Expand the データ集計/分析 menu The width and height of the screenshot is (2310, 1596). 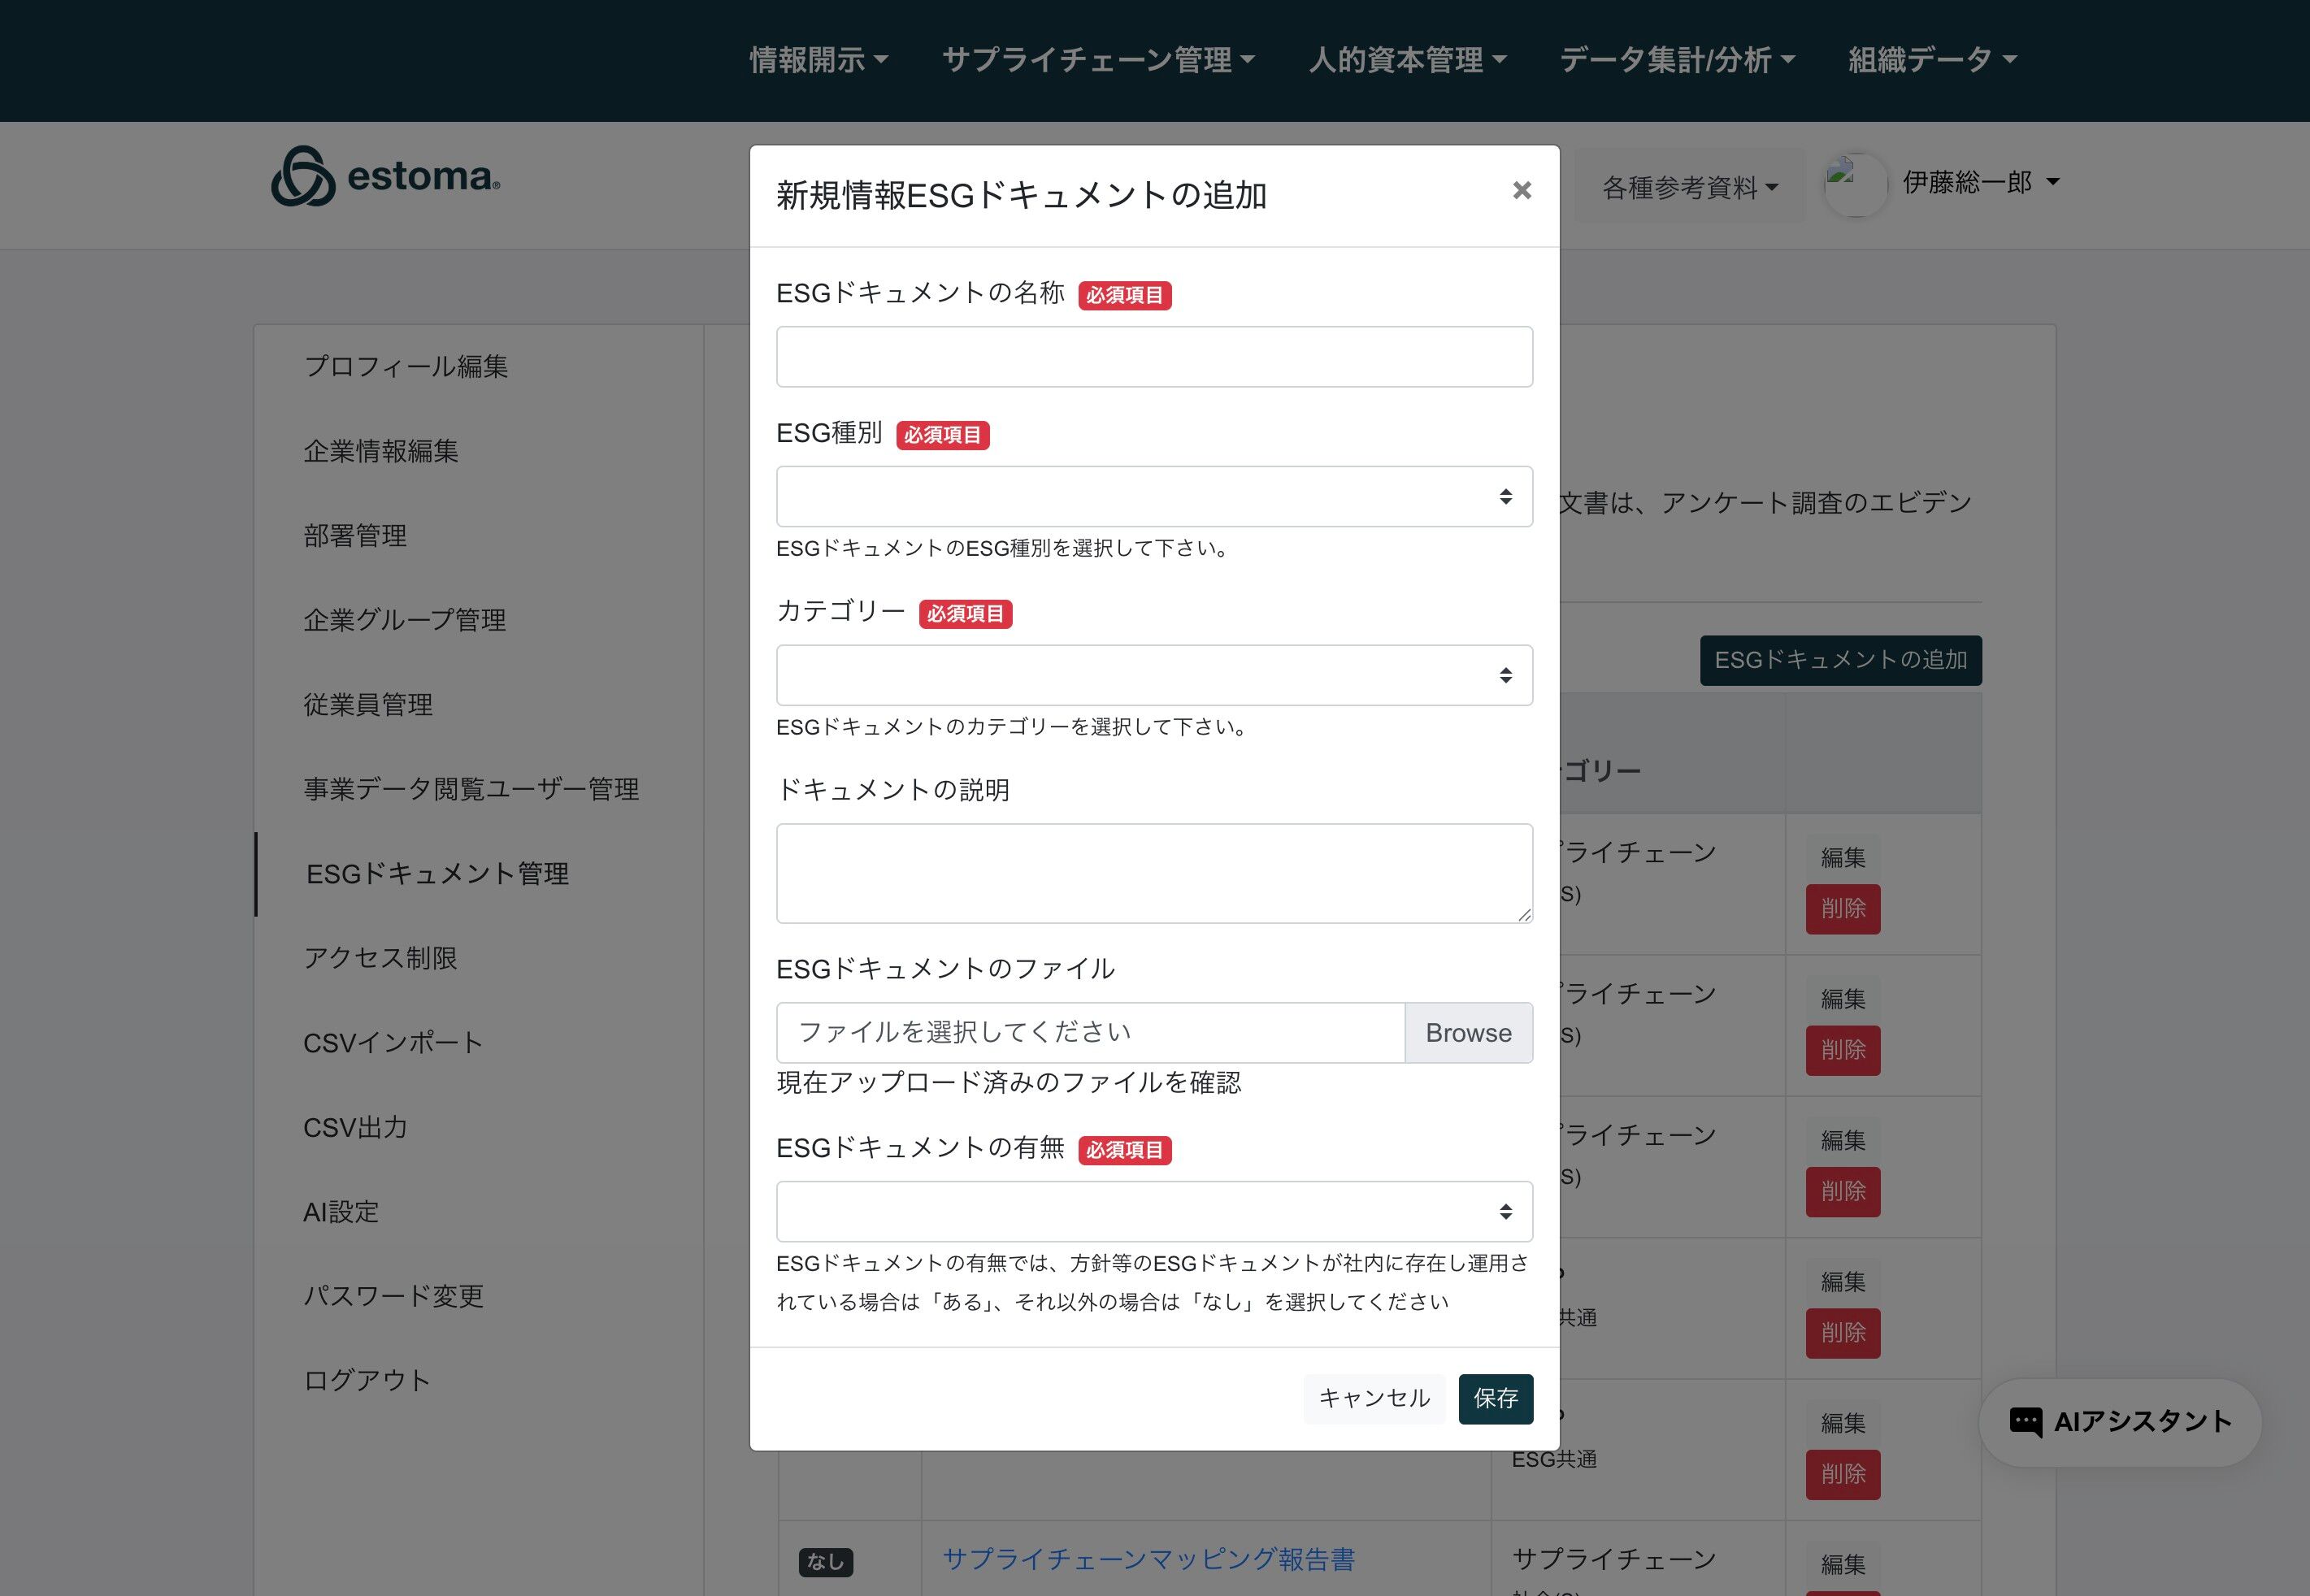[1677, 60]
